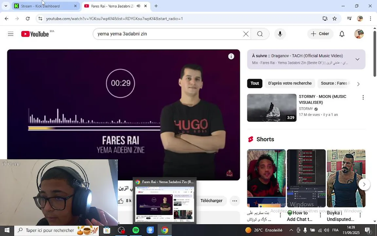Close the Kick Dashboard tab

click(75, 6)
